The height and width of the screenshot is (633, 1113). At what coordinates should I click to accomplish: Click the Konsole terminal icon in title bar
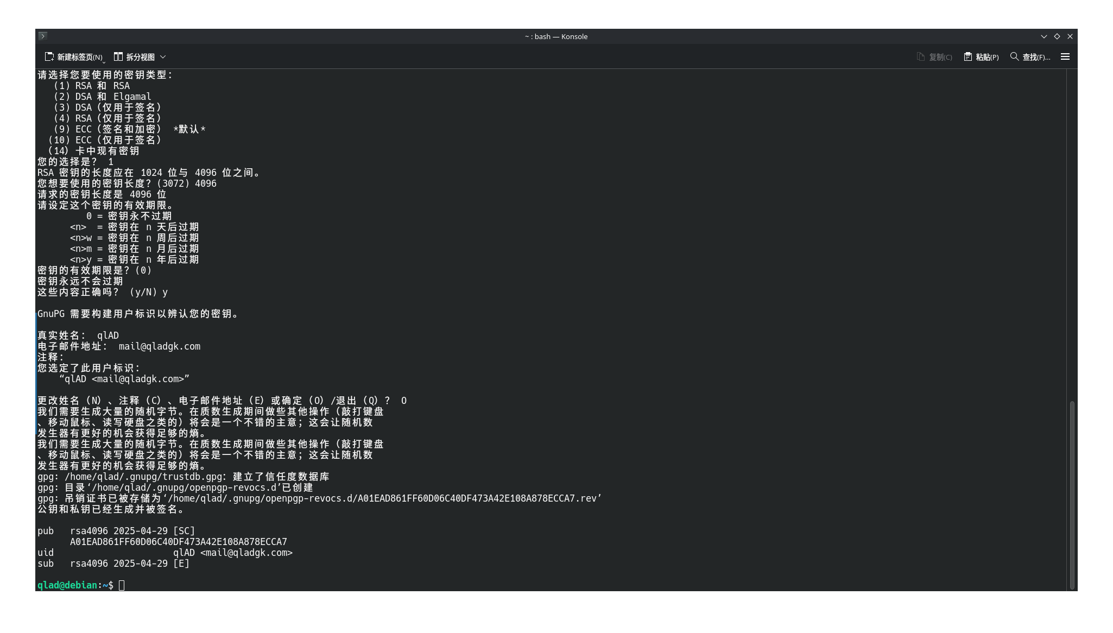pos(43,36)
